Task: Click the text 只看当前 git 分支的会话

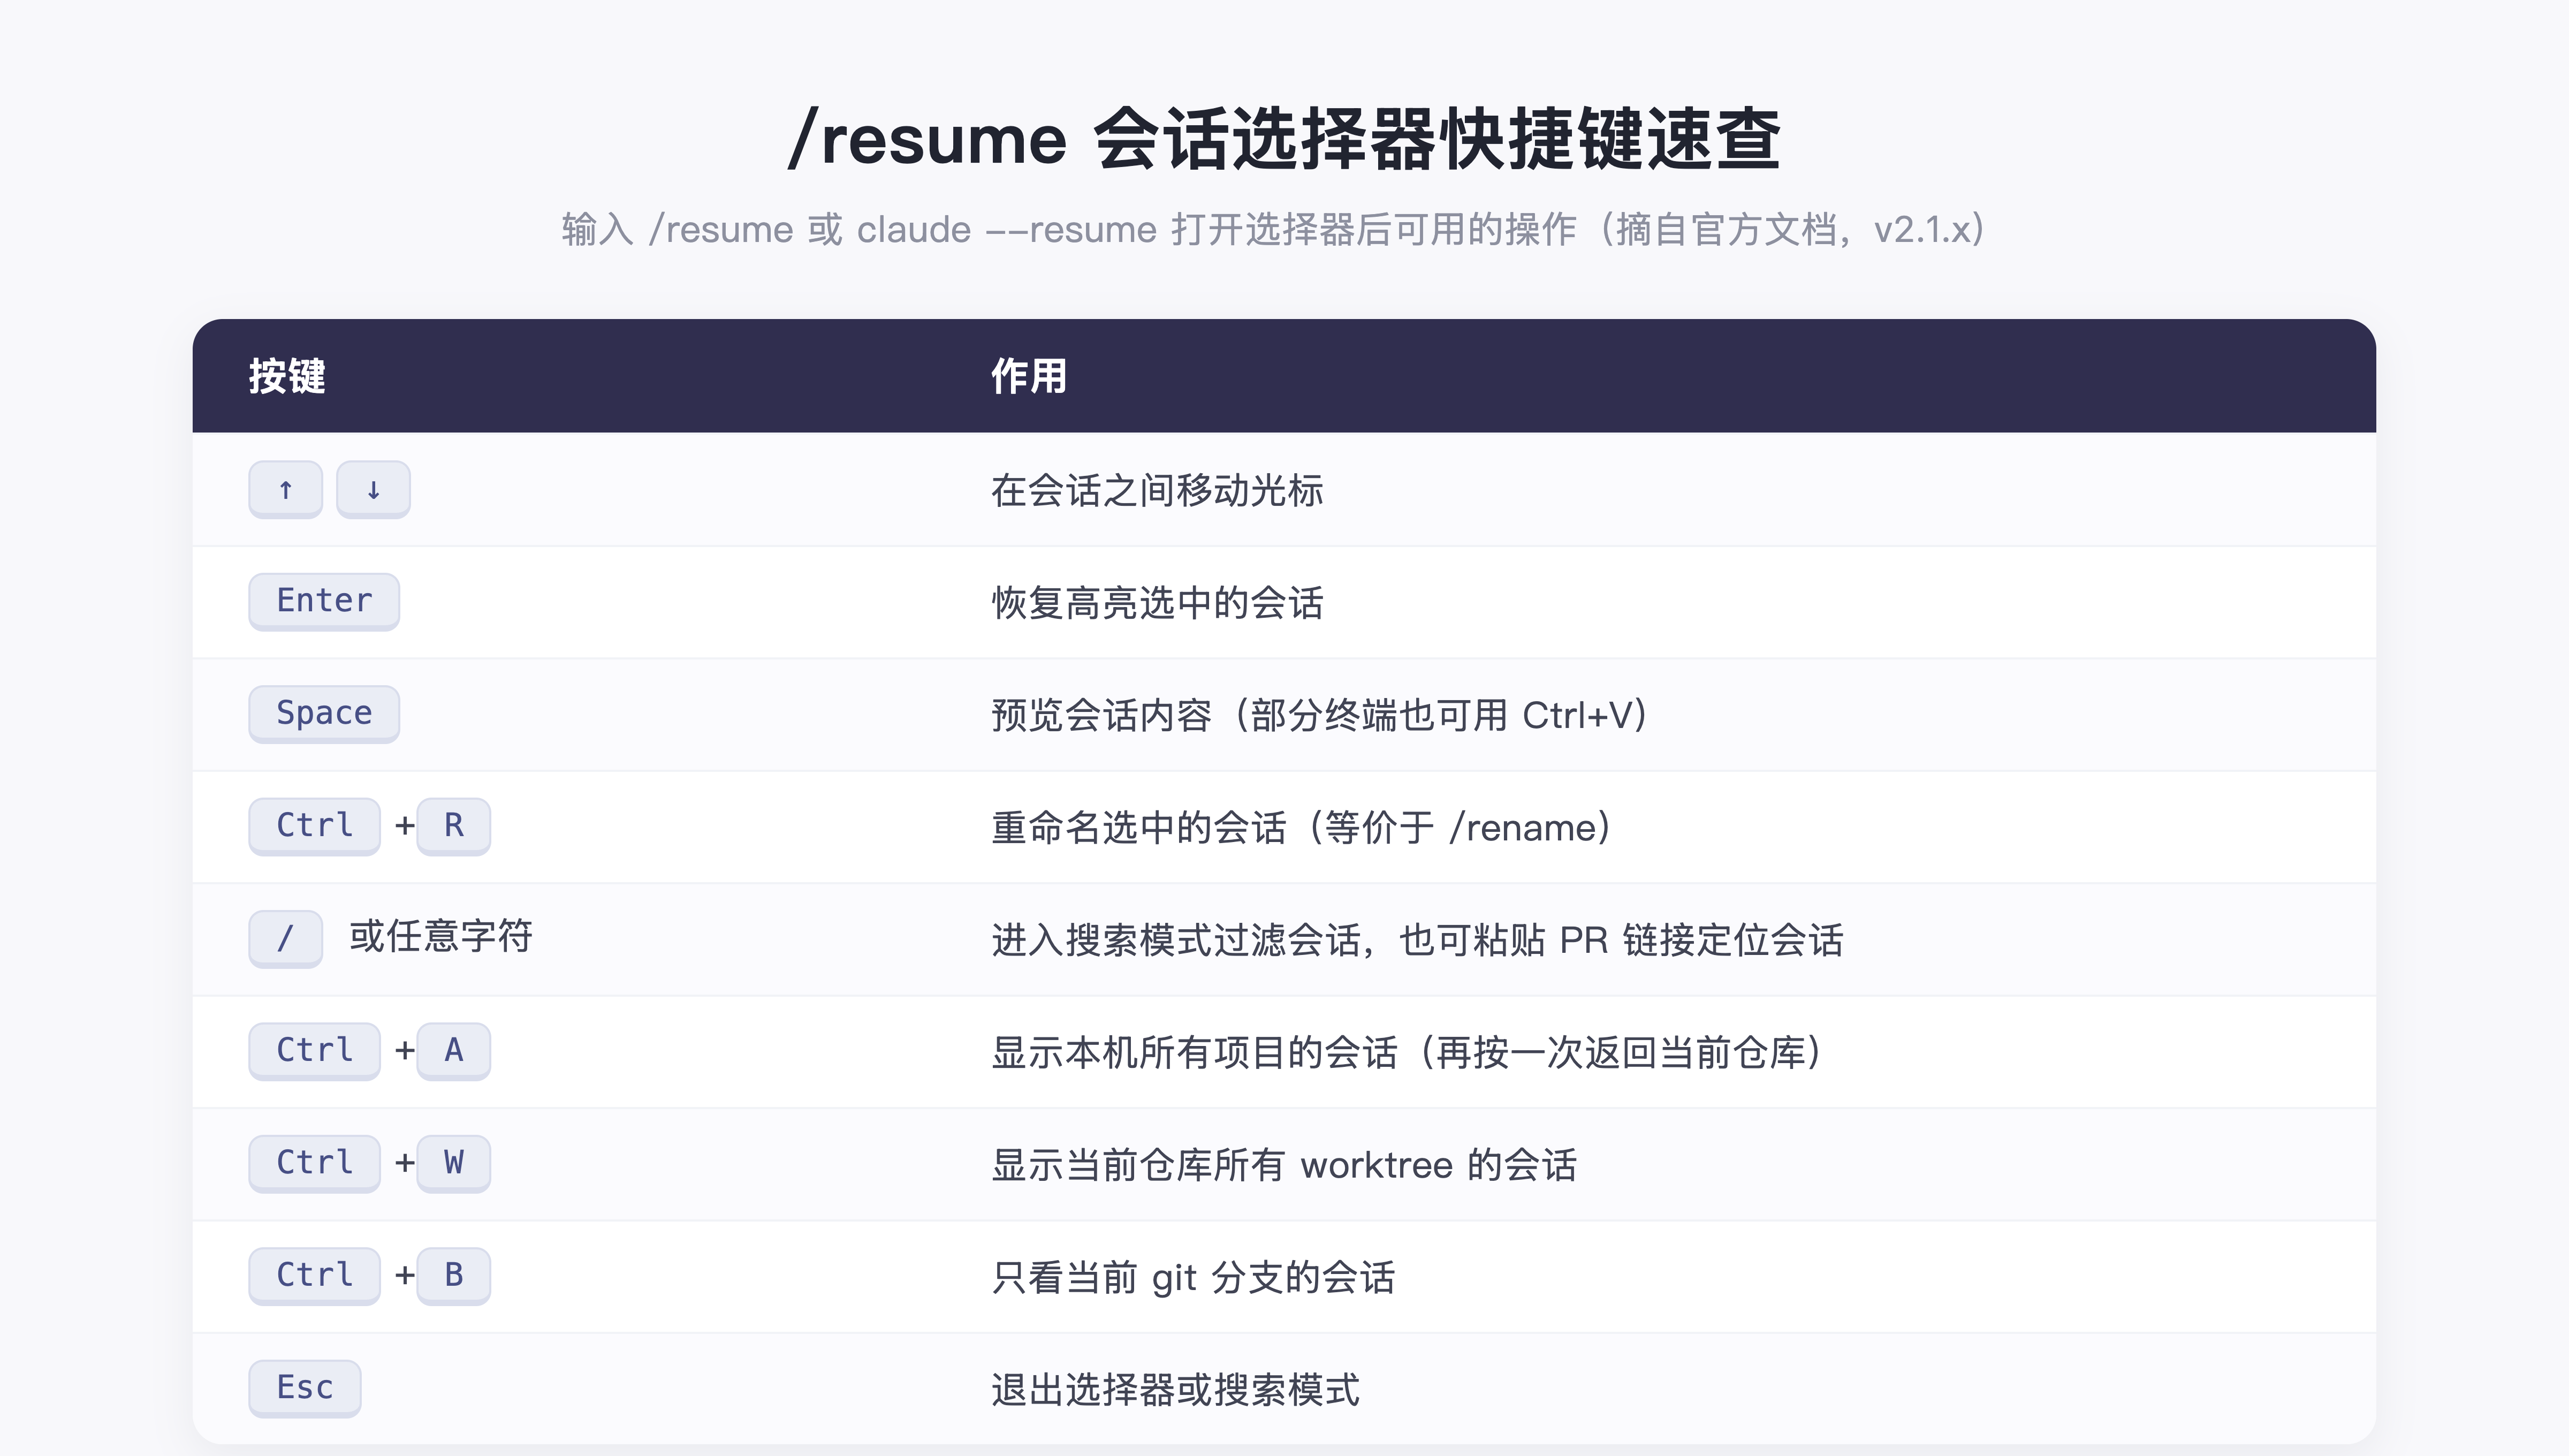Action: [x=1194, y=1277]
